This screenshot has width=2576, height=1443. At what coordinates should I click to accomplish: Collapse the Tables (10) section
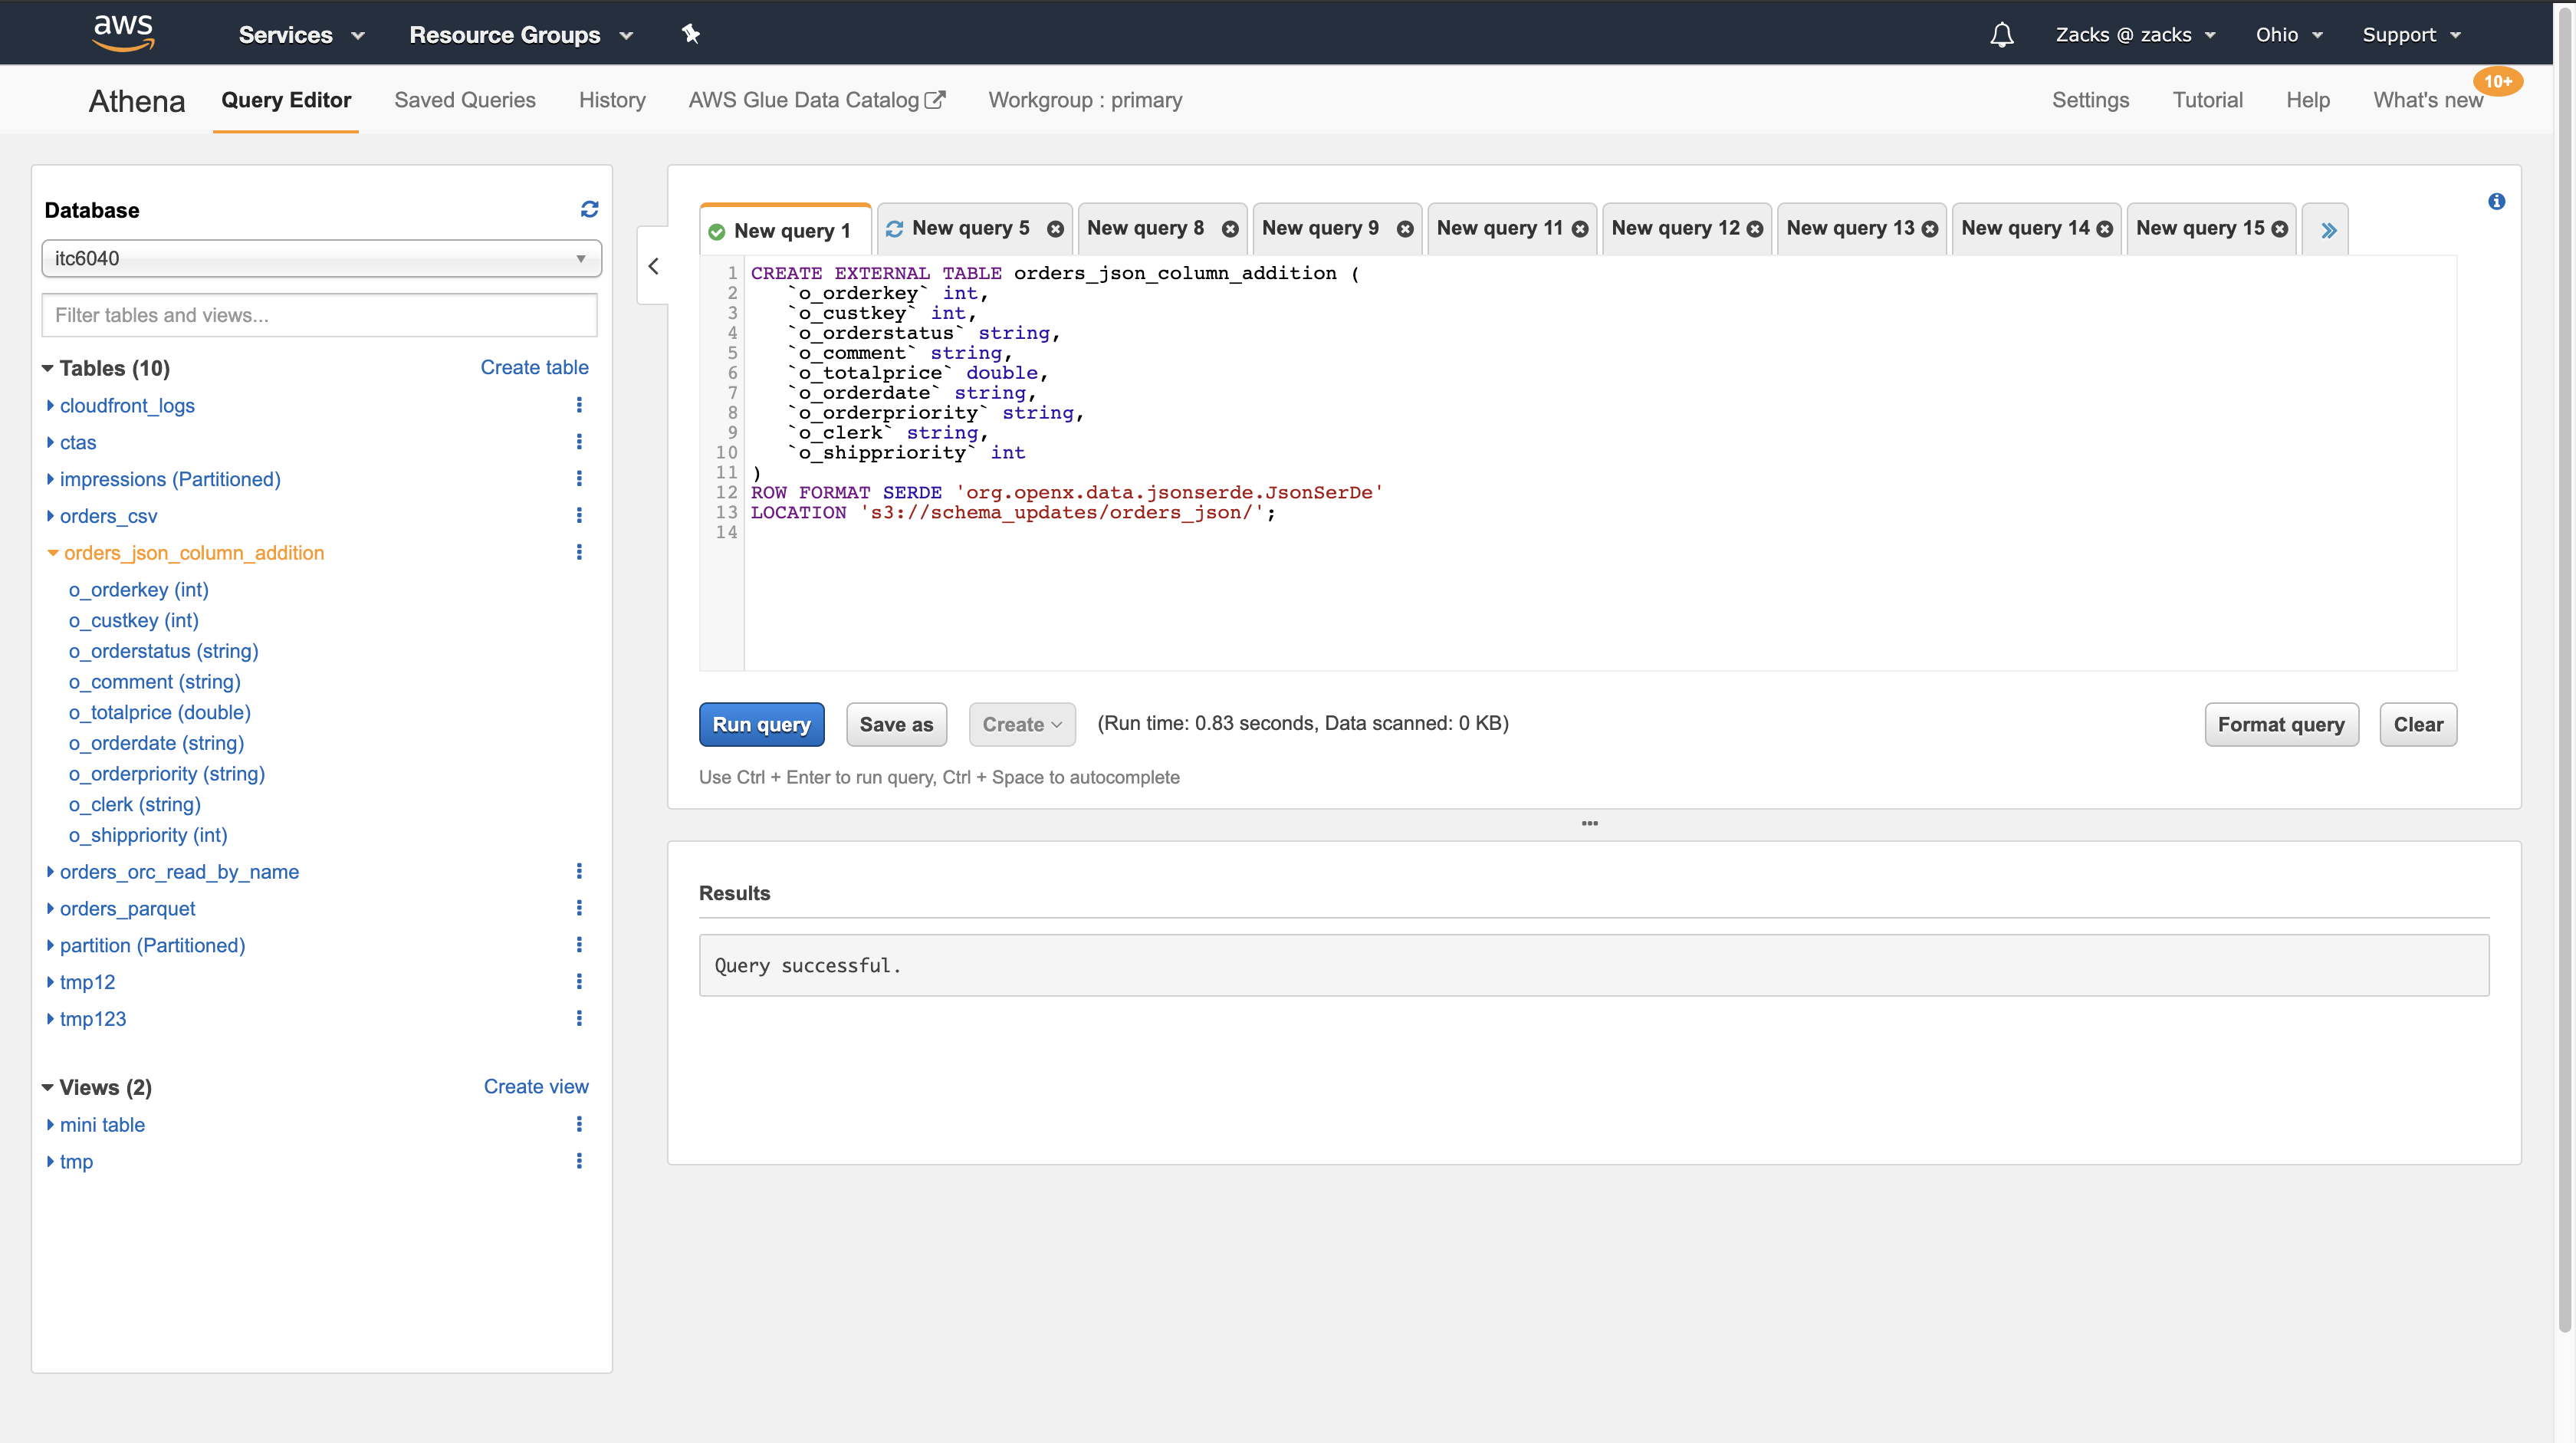[x=47, y=368]
